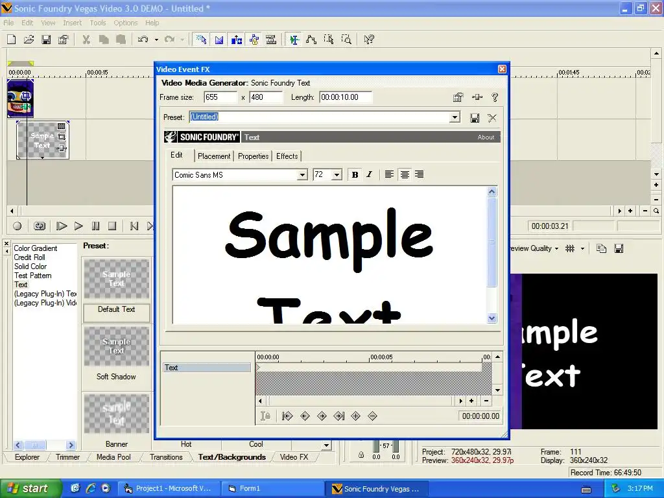664x498 pixels.
Task: Jump to Last Keyframe button
Action: (x=338, y=416)
